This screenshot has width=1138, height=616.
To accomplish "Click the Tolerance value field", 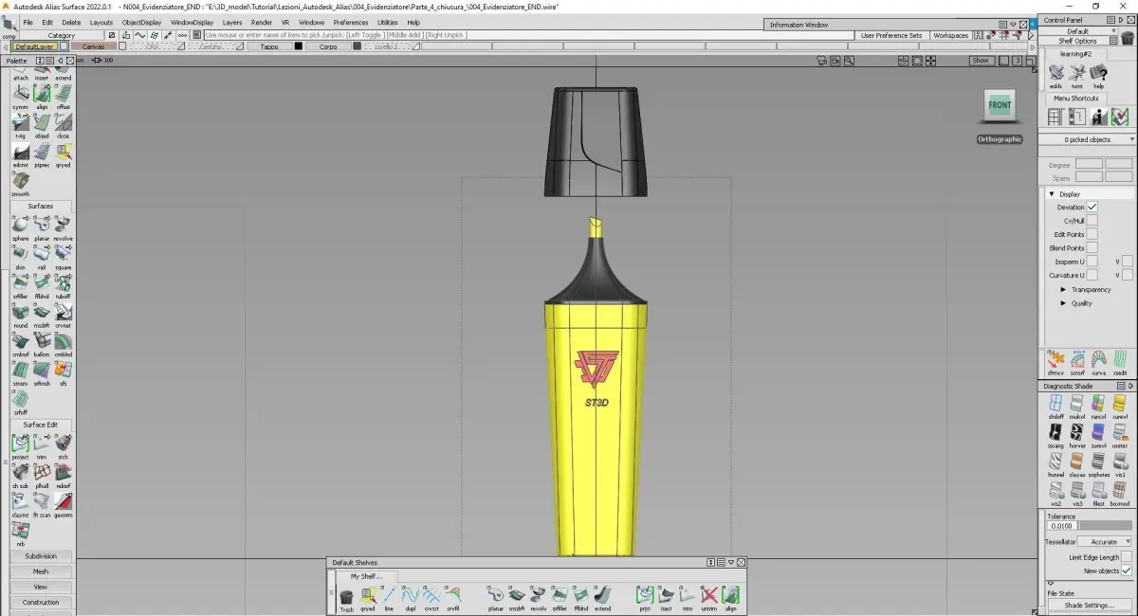I will point(1062,525).
